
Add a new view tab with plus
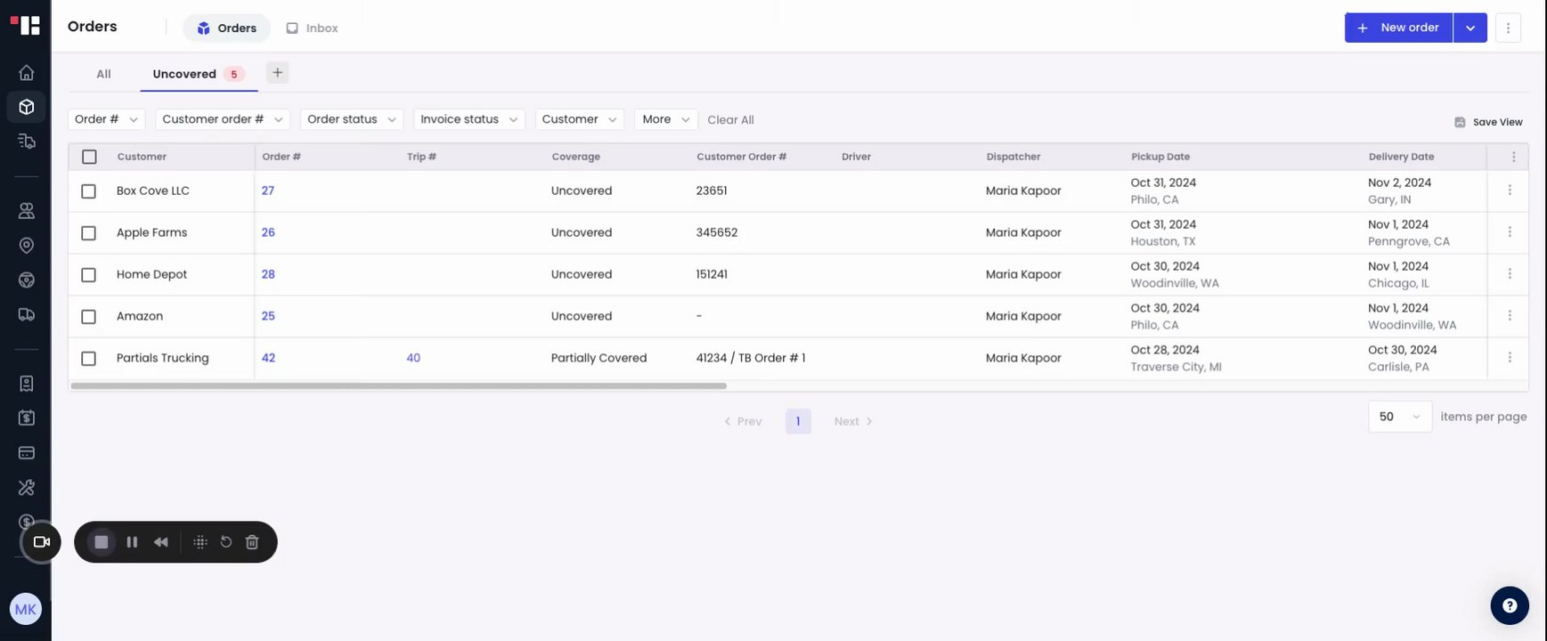277,73
